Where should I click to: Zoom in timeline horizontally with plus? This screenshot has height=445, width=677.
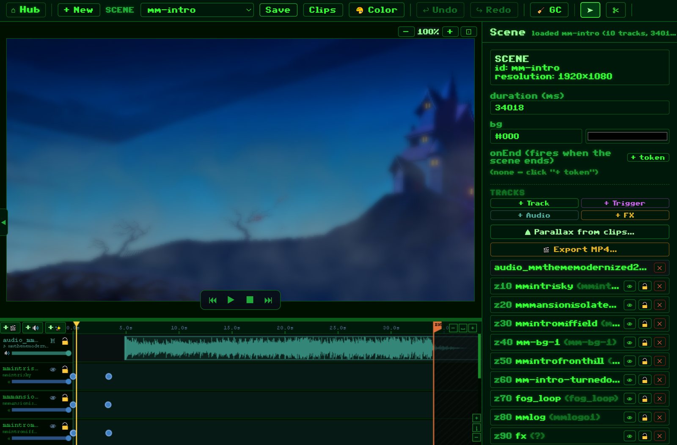pyautogui.click(x=473, y=328)
